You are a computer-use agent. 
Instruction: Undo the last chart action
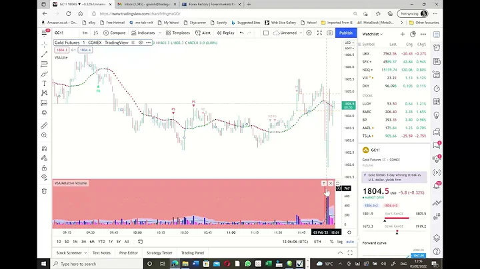pyautogui.click(x=241, y=33)
